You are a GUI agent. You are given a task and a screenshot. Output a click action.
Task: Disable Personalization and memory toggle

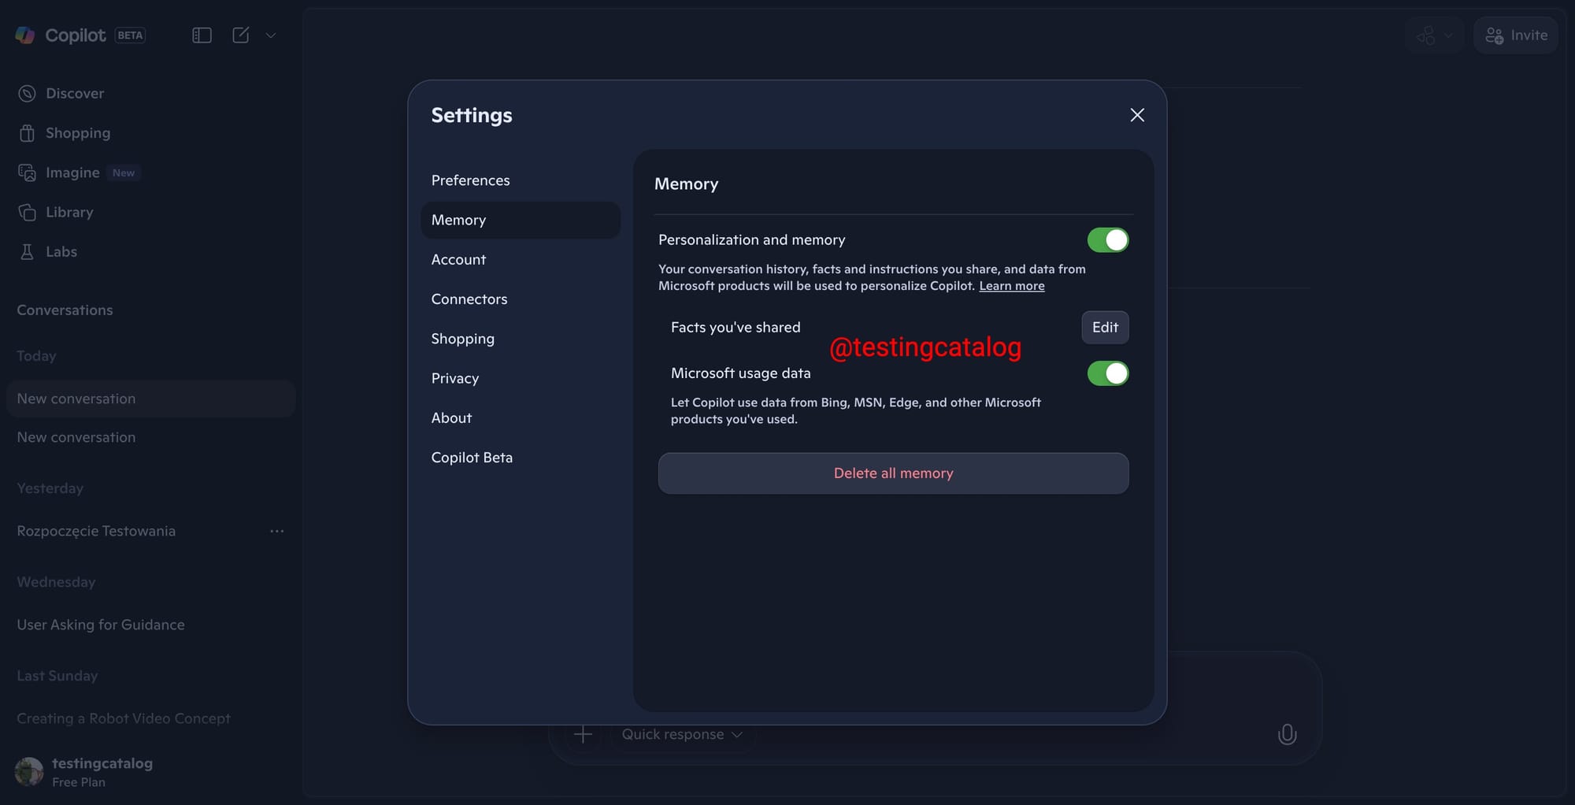pyautogui.click(x=1107, y=240)
